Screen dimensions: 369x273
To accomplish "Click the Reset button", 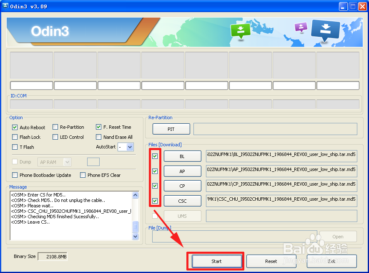I will coord(271,261).
